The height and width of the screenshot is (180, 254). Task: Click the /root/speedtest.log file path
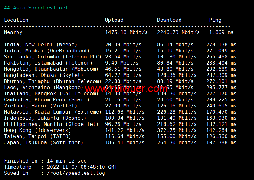point(76,173)
